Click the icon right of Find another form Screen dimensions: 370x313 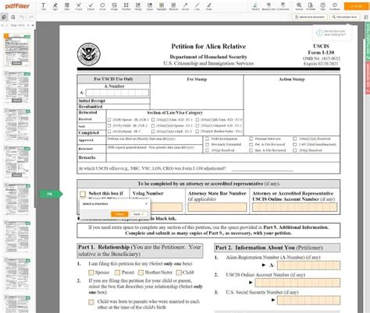366,17
